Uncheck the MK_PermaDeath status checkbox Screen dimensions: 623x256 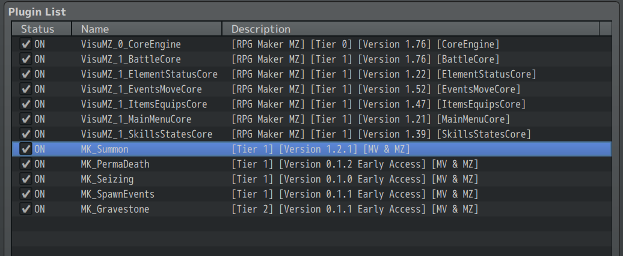[26, 164]
